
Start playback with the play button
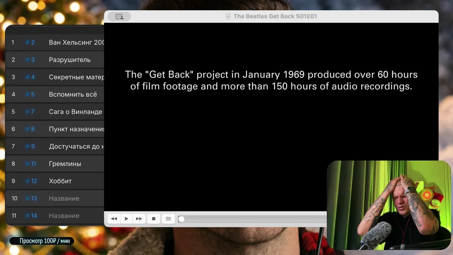point(127,219)
